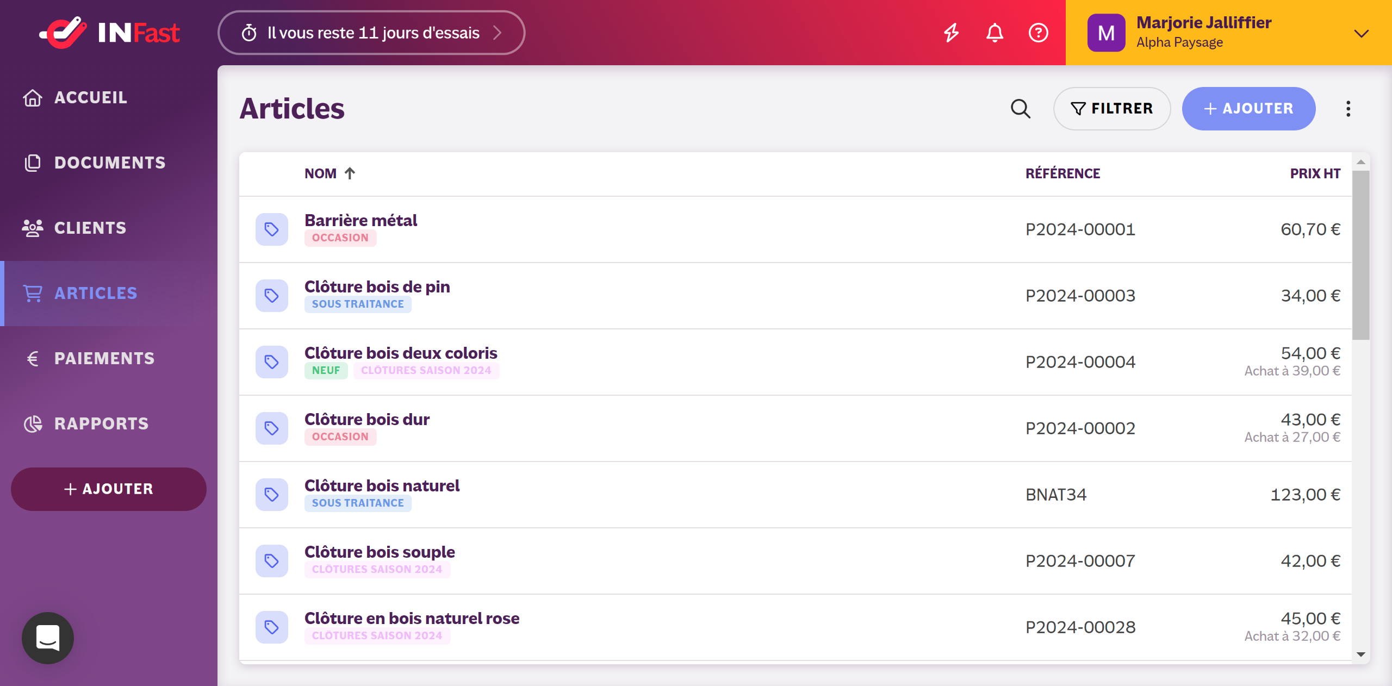The width and height of the screenshot is (1392, 686).
Task: Click the FILTRER button
Action: tap(1111, 109)
